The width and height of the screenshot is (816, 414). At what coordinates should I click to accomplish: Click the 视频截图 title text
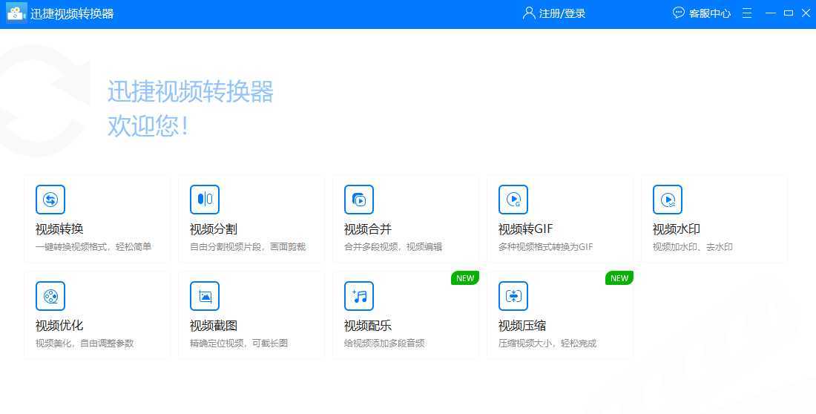pos(214,326)
